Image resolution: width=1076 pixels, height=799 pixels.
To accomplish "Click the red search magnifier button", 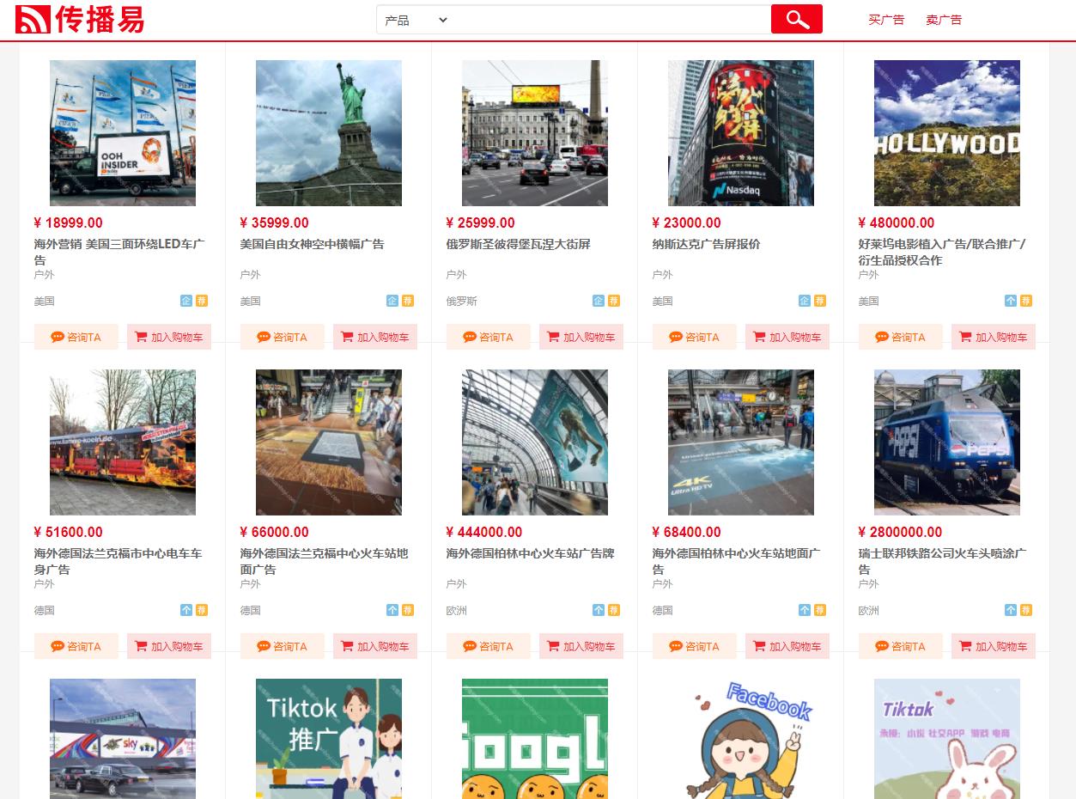I will coord(796,19).
